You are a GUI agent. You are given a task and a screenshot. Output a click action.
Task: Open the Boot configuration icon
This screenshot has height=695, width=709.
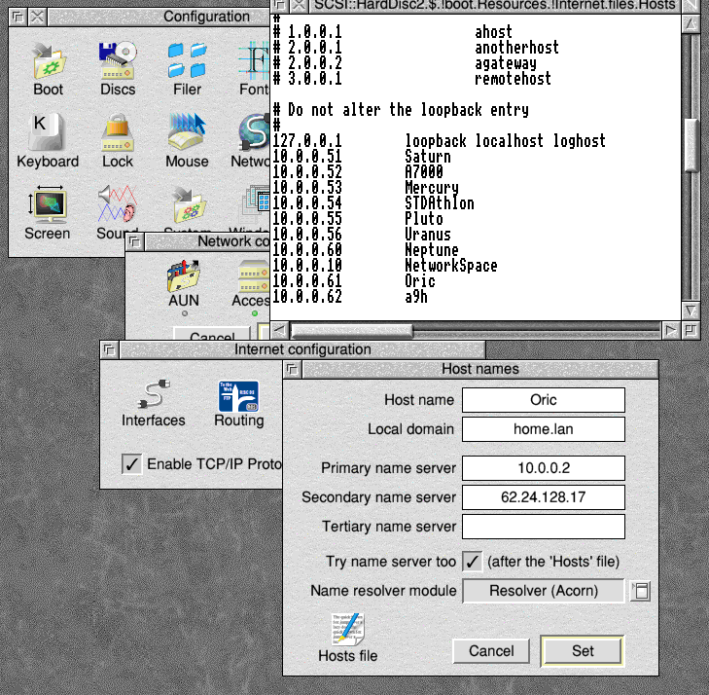tap(48, 62)
